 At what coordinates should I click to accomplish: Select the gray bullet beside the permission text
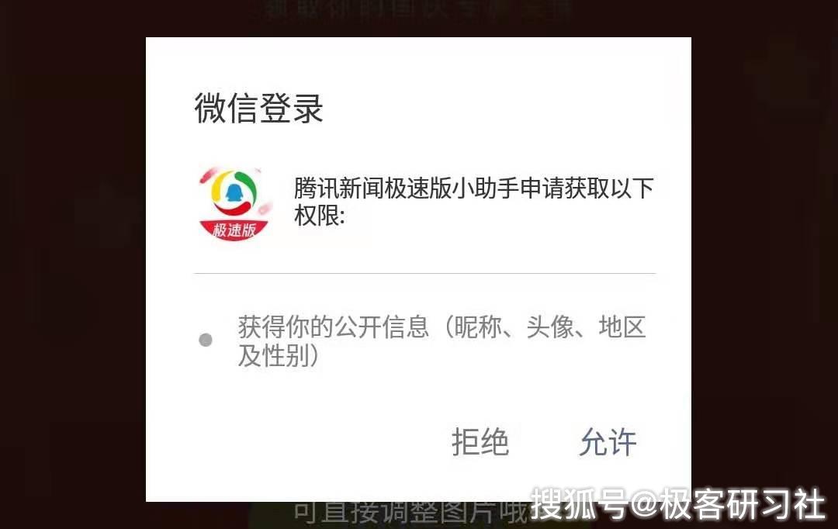(206, 340)
